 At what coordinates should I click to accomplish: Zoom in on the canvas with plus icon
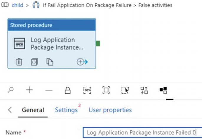tap(29, 90)
